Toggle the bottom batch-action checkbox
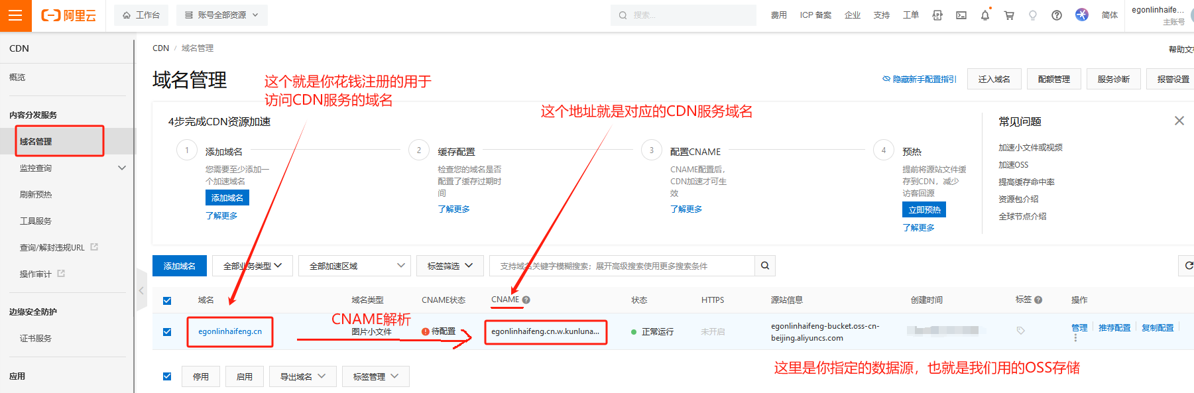The width and height of the screenshot is (1194, 393). (x=167, y=376)
